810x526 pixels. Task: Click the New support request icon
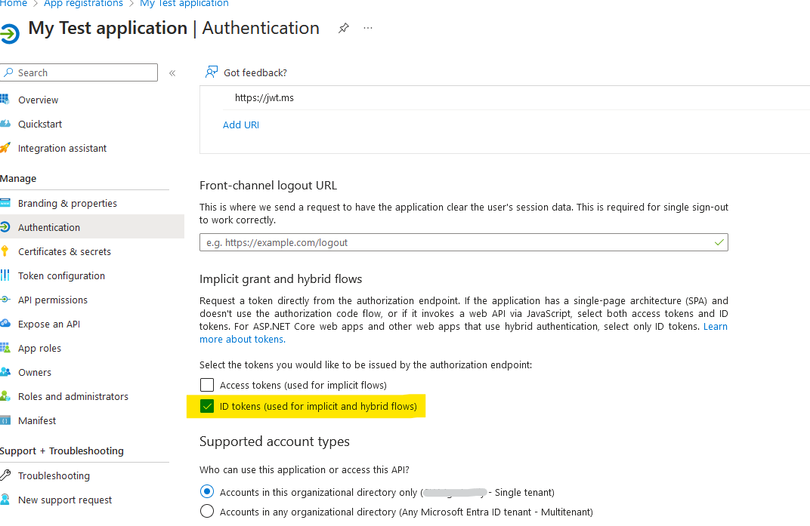click(x=5, y=499)
